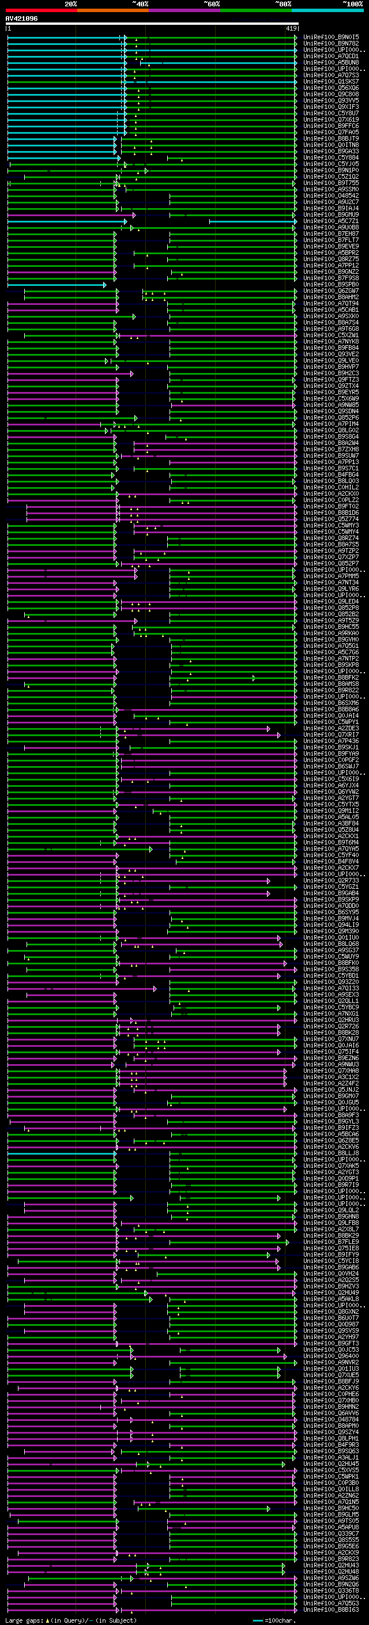Select hit UniRef100_A7QCD1
This screenshot has width=369, height=1625.
[331, 56]
